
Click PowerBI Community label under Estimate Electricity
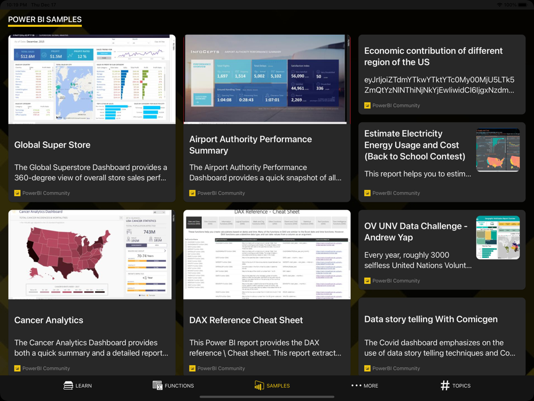click(x=396, y=193)
